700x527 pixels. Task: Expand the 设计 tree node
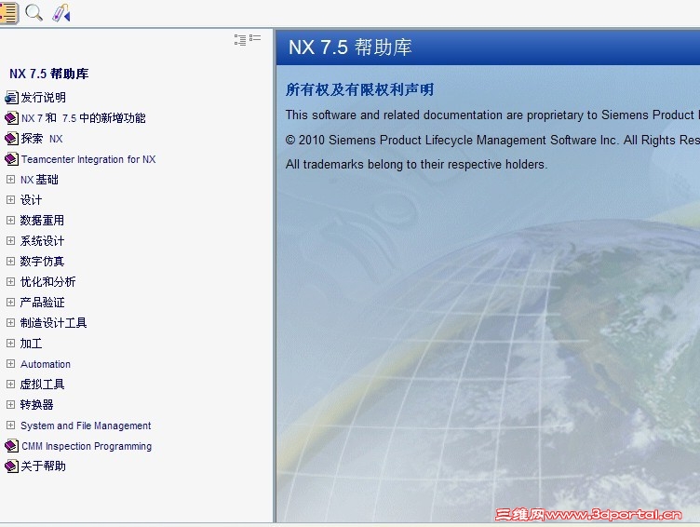(11, 199)
